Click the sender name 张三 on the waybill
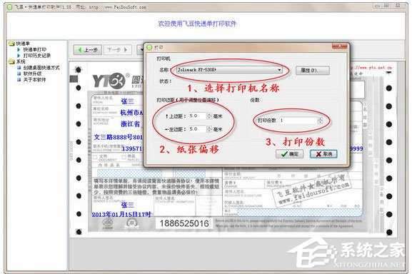 127,101
